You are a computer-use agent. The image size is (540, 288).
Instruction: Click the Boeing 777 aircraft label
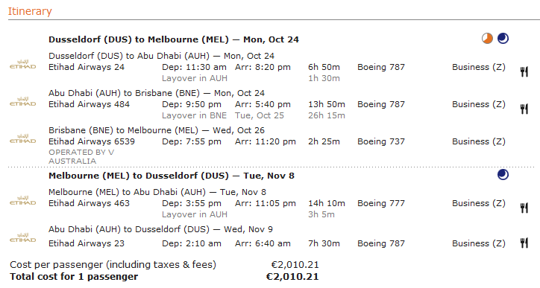pos(381,203)
